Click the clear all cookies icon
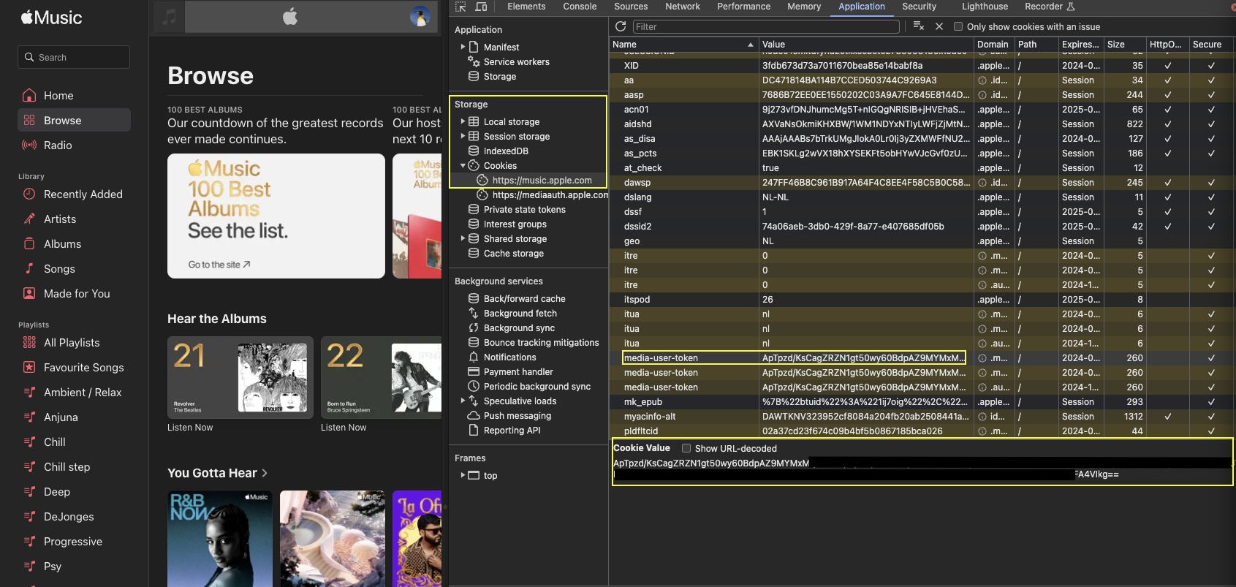Screen dimensions: 1236x587 pos(919,26)
